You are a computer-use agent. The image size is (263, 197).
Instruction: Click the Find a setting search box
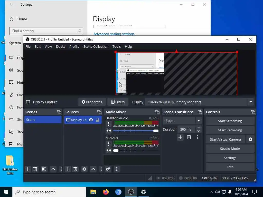46,31
